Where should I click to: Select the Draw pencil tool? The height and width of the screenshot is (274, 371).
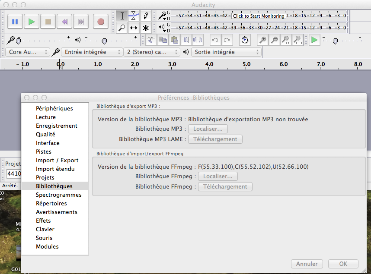tap(146, 16)
